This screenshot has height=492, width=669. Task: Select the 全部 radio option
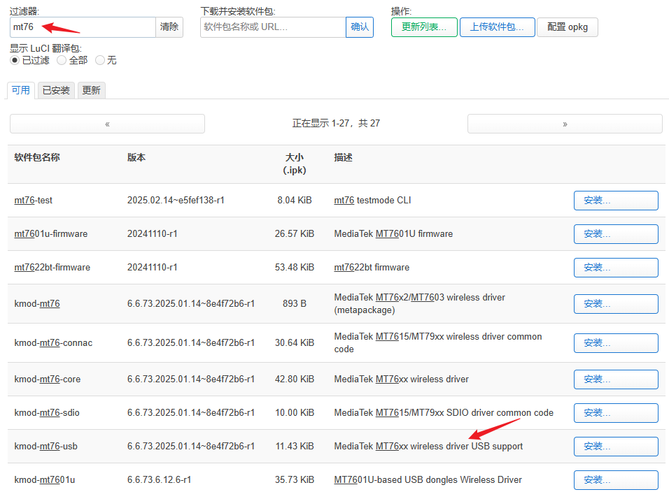point(62,61)
